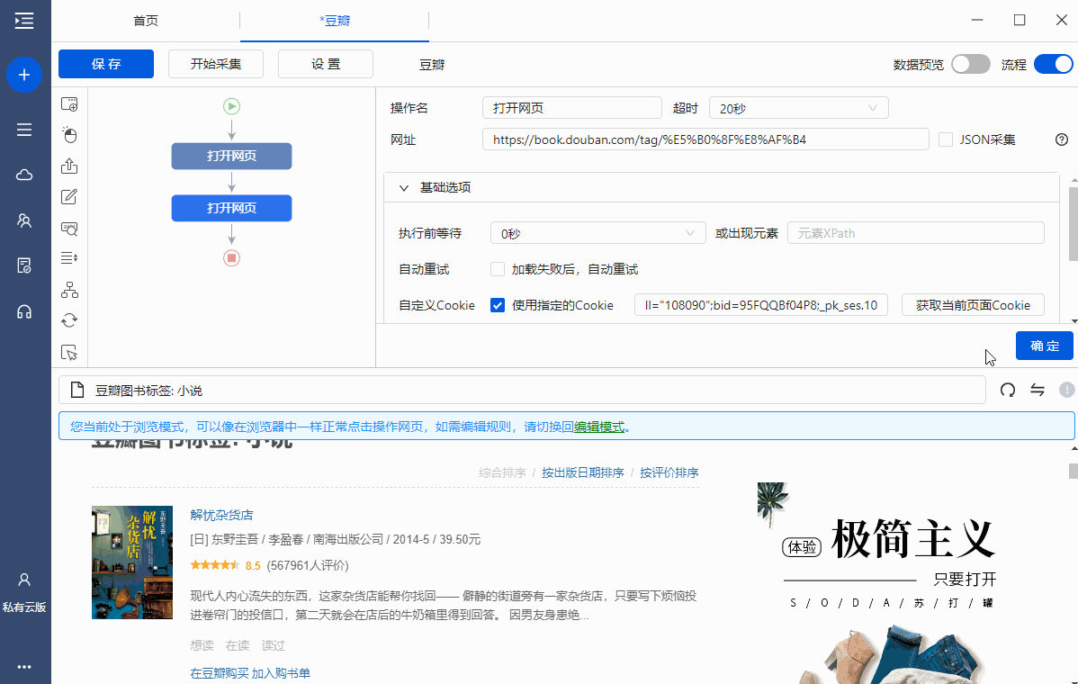Click the blue plus new task button
The image size is (1078, 684).
pos(24,74)
